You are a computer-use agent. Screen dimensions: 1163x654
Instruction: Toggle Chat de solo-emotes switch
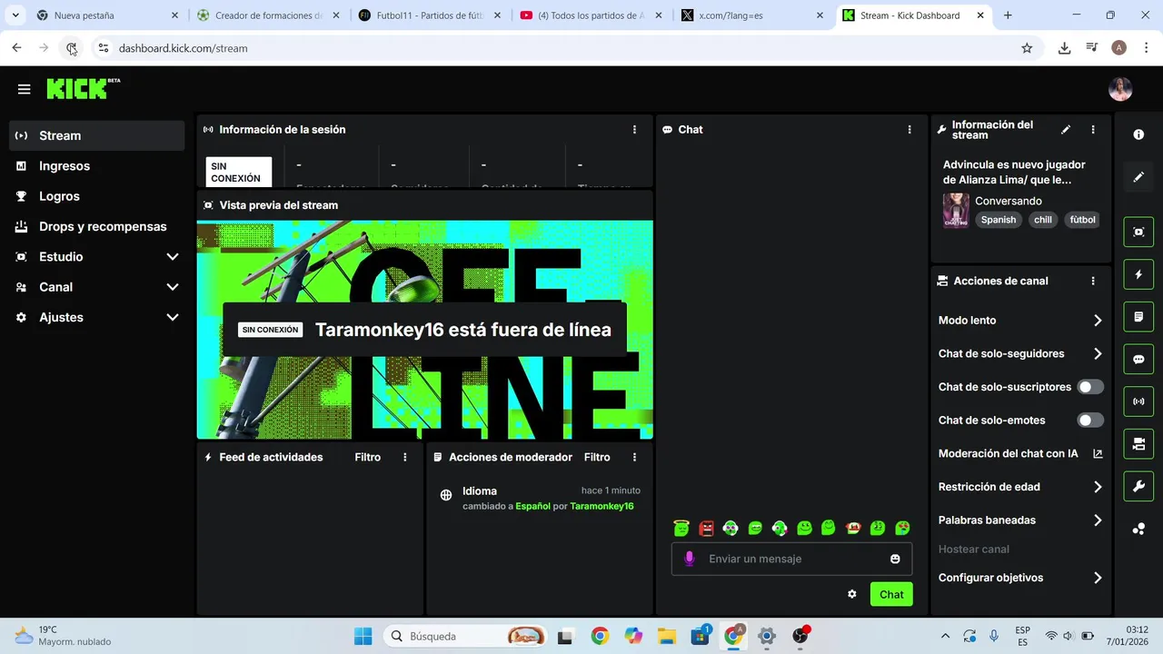point(1090,420)
